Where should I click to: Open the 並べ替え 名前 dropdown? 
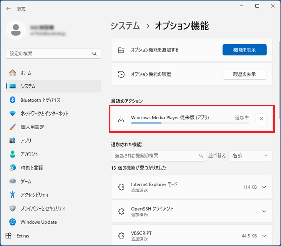point(250,156)
